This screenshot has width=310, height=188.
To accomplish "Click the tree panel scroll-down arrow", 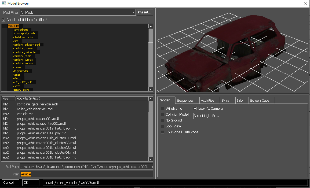I will [151, 89].
